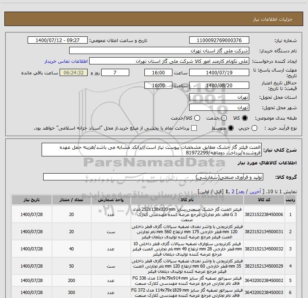Select item code 382315213450​0031
Viewport: 308px width, 298px height.
264,232
